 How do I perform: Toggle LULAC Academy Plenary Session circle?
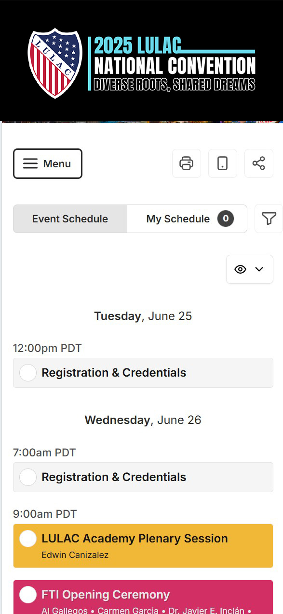click(28, 539)
